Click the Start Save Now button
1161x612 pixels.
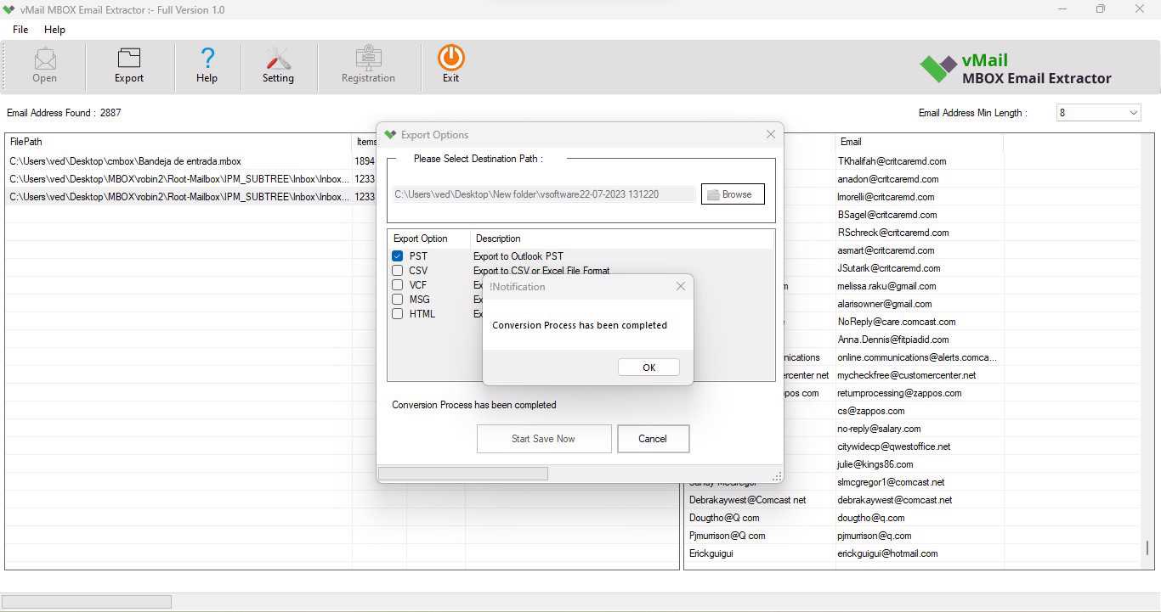click(x=544, y=439)
